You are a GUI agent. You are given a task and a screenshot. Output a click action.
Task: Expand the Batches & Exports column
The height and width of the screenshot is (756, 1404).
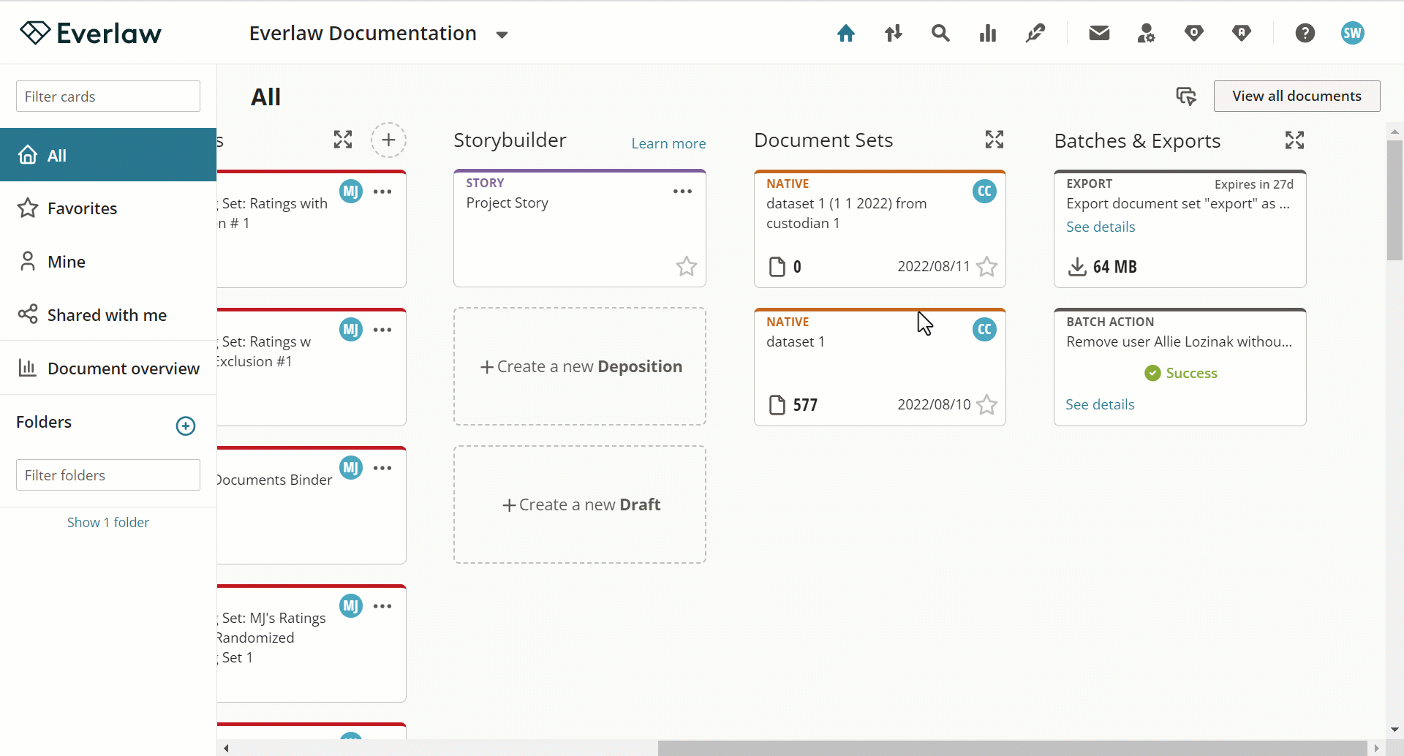click(x=1295, y=140)
